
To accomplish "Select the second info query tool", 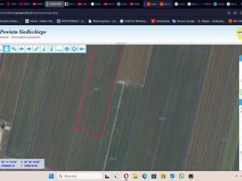I will click(51, 49).
